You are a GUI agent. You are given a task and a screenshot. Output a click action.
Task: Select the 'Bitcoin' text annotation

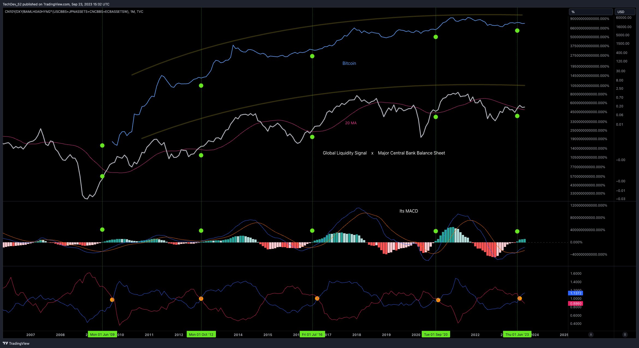pos(349,63)
